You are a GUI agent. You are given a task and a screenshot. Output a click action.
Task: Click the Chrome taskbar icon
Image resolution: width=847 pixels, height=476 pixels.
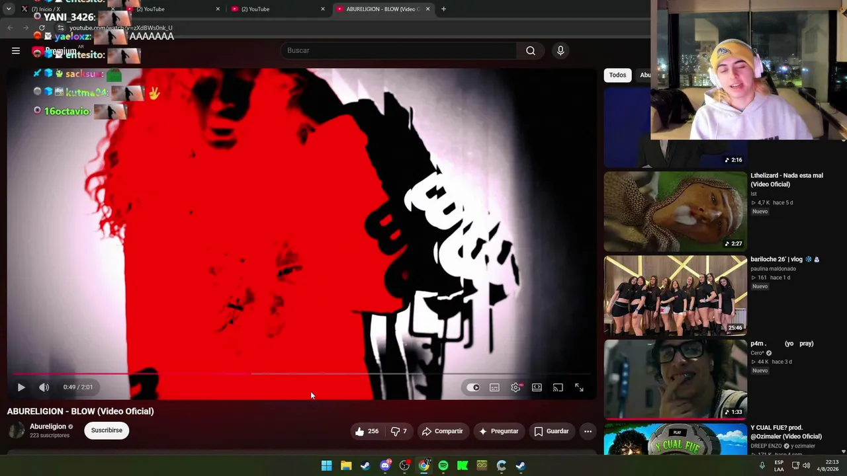[423, 465]
